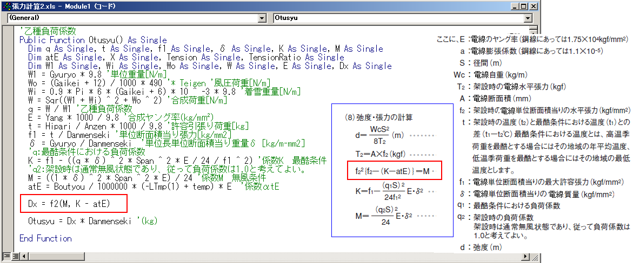Click the line 'Dim q As Single, t As Single'

coord(205,49)
